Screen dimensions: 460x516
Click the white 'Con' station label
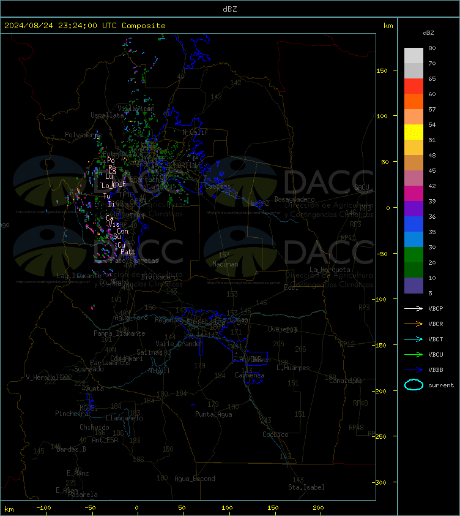point(122,231)
